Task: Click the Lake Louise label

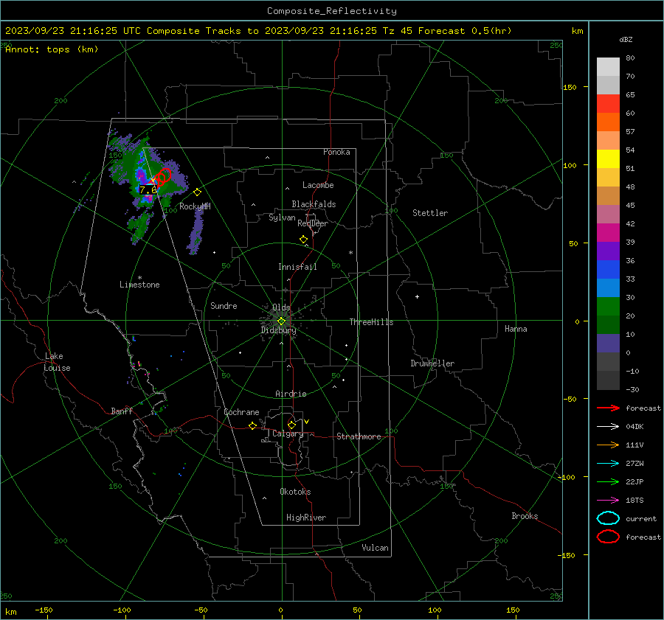Action: coord(57,362)
